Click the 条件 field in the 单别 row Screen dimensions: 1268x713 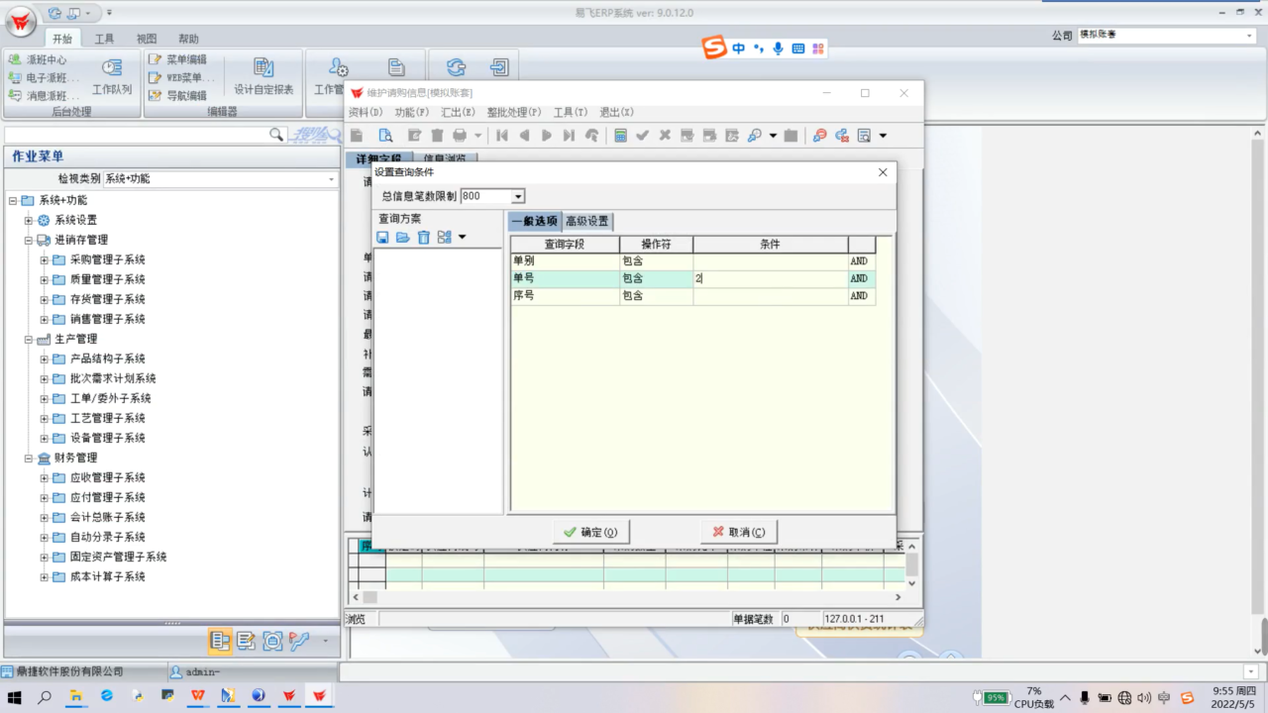(x=770, y=261)
